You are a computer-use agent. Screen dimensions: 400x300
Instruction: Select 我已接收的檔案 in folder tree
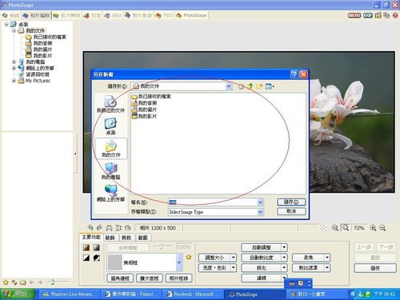click(50, 37)
